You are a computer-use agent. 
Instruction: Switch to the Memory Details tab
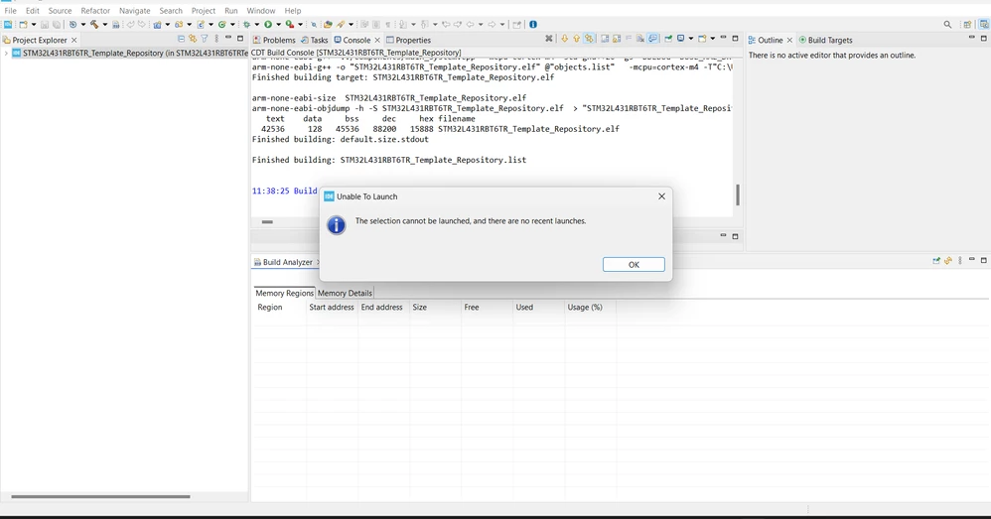(x=345, y=293)
